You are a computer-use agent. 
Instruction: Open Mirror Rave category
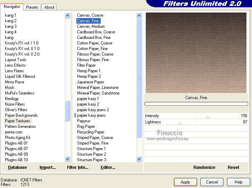tap(15, 82)
